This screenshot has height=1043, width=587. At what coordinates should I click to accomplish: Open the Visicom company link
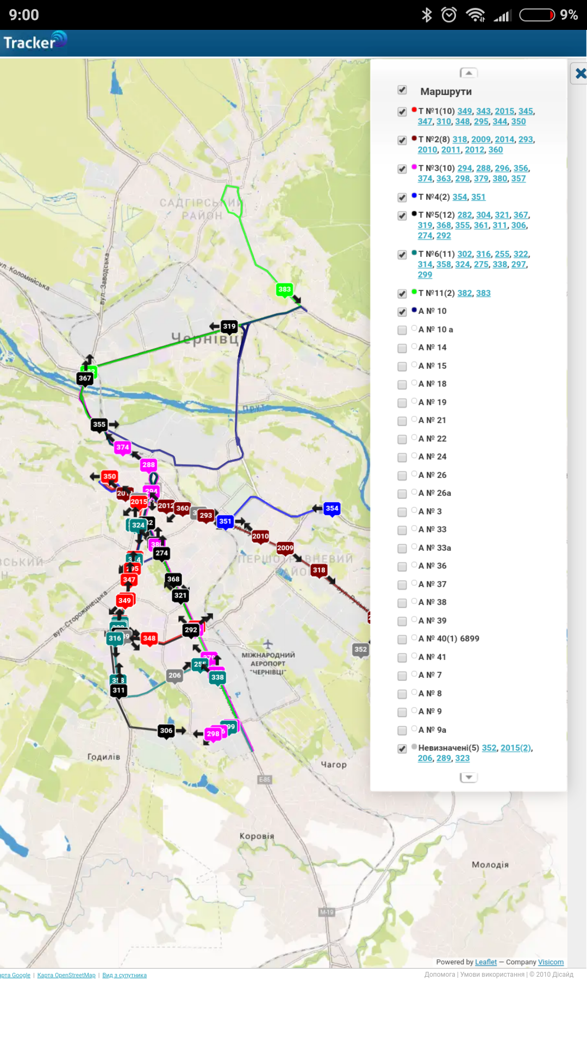[x=551, y=962]
